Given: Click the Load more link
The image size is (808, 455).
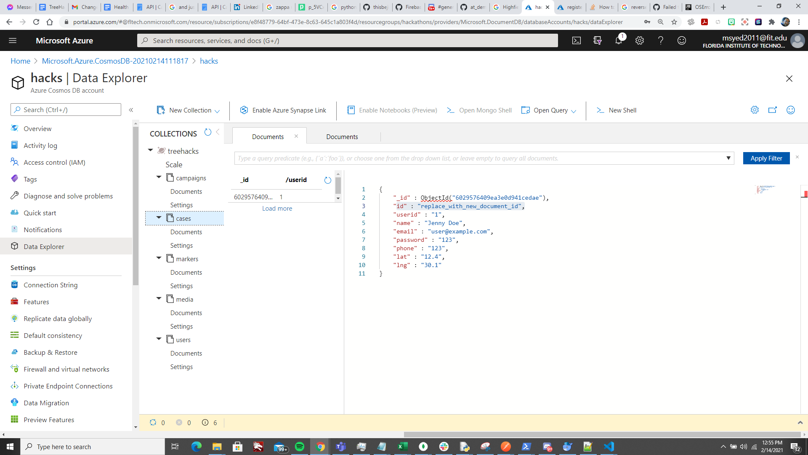Looking at the screenshot, I should click(x=277, y=209).
